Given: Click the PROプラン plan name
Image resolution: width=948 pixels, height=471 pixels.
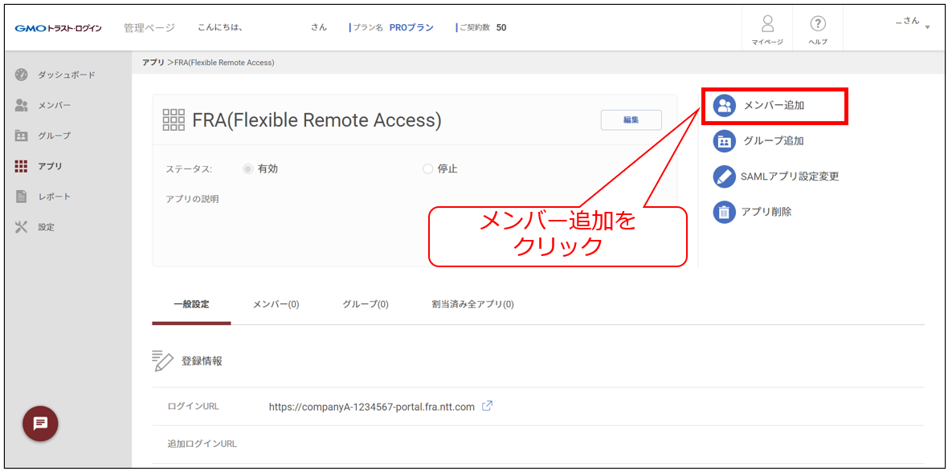Looking at the screenshot, I should pyautogui.click(x=411, y=28).
